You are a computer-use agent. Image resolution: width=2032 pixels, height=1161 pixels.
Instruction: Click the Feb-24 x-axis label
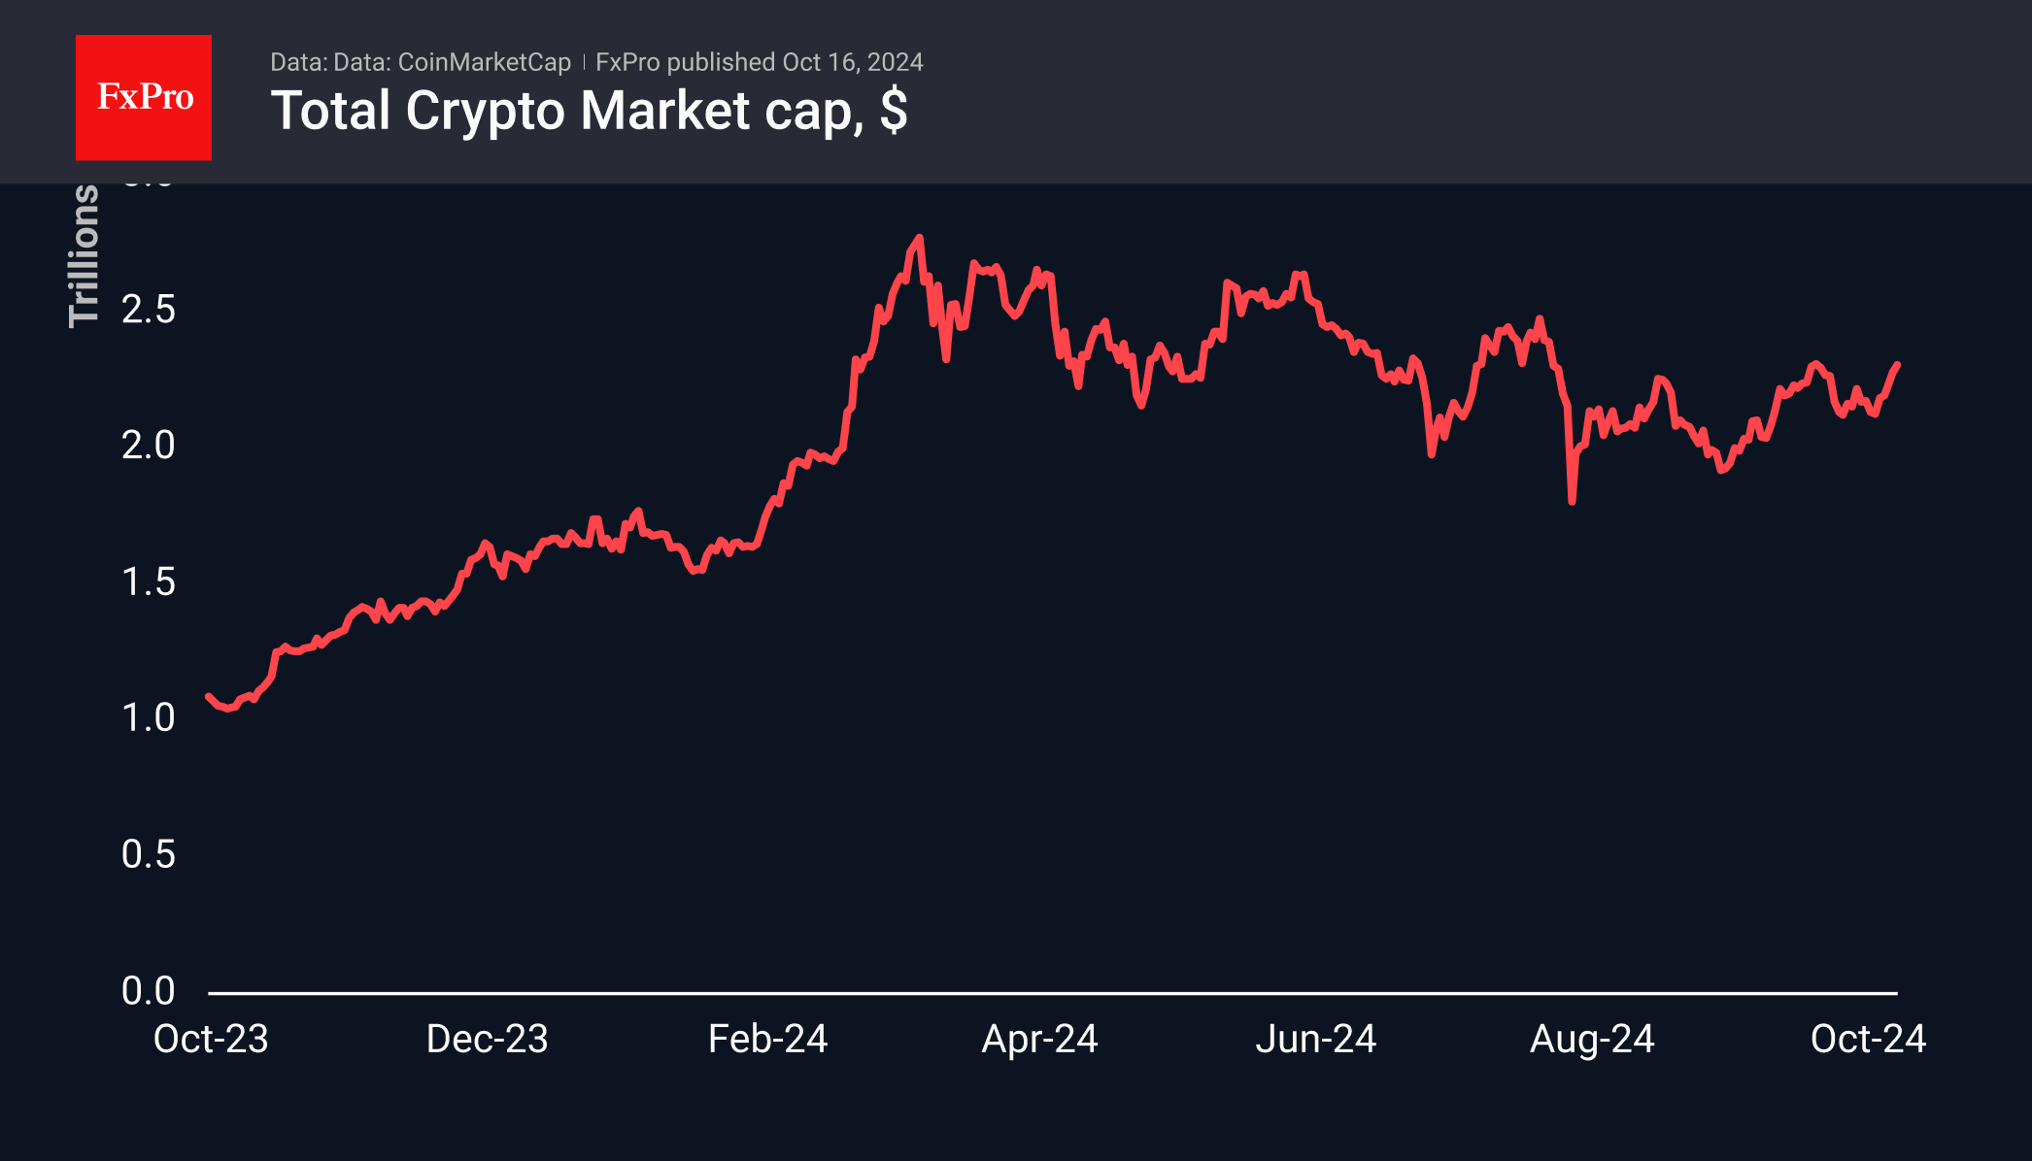point(767,1040)
